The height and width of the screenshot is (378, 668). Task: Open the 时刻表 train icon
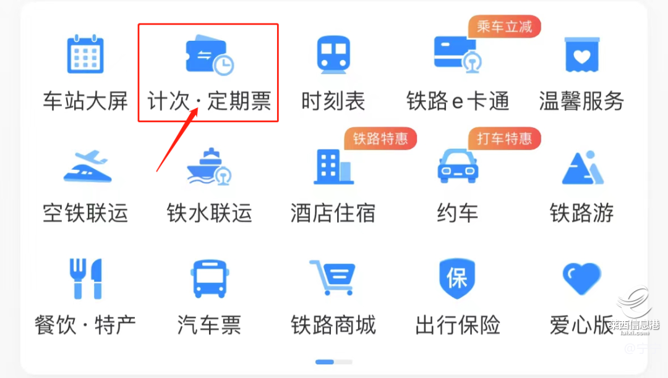333,55
